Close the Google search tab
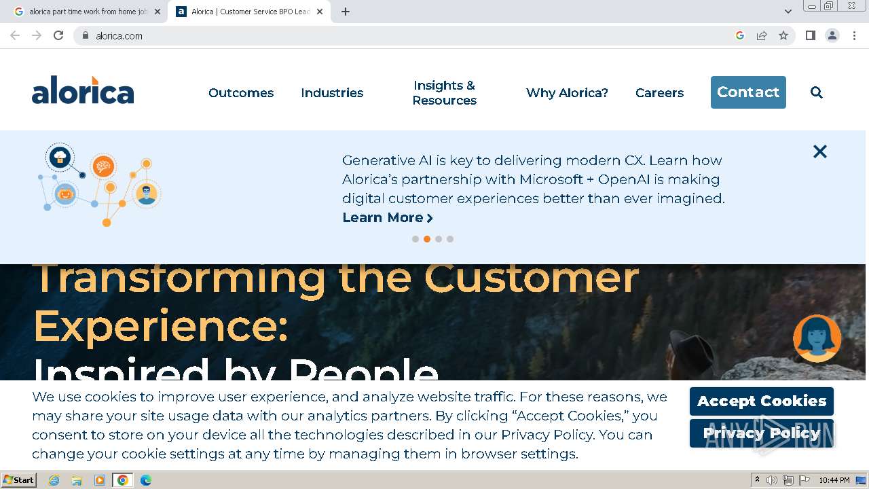 click(158, 12)
